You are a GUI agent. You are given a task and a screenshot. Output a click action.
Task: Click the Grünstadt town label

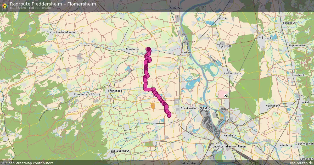pos(115,91)
